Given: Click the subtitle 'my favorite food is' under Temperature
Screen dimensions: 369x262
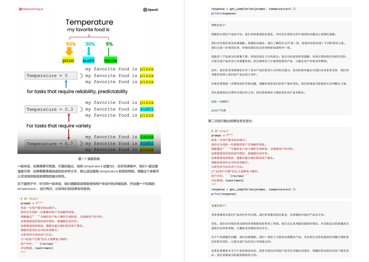Looking at the screenshot, I should (x=88, y=30).
